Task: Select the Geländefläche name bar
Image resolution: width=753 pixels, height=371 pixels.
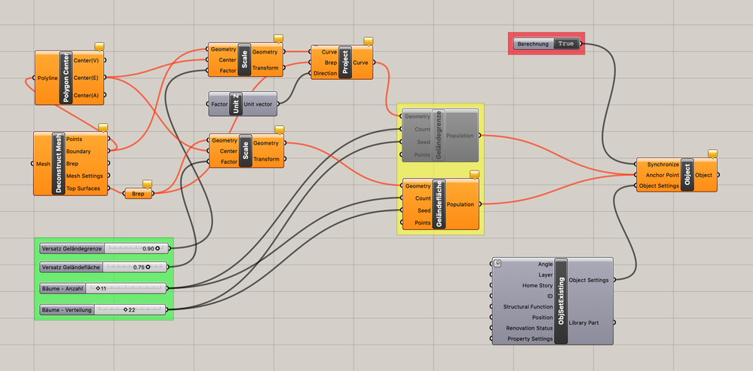Action: tap(439, 204)
